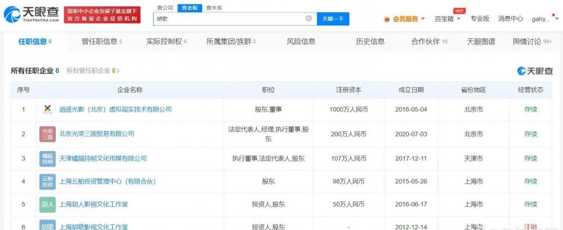Switch to the 查老板 search tab
The image size is (563, 230).
point(190,8)
